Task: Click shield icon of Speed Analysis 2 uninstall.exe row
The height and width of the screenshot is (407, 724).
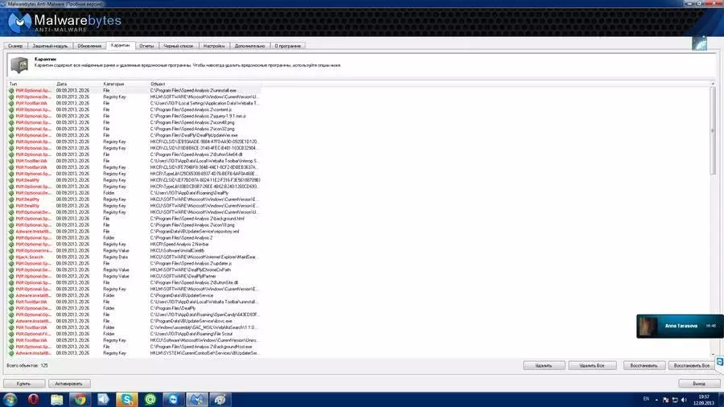Action: coord(11,91)
